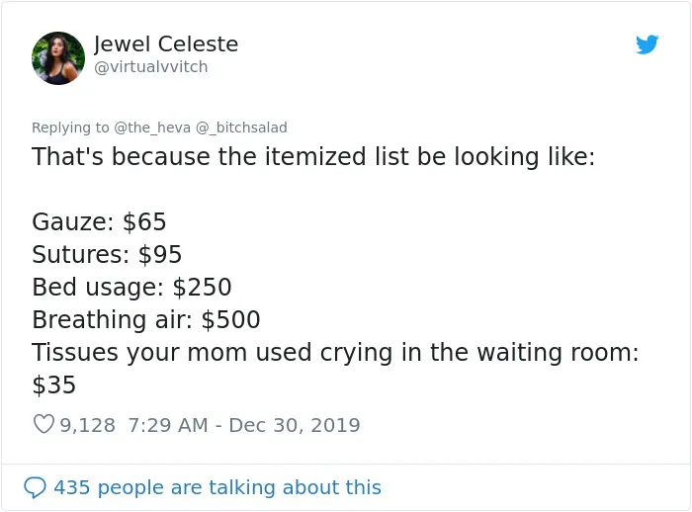Click the final '$35' price text
692x512 pixels.
tap(53, 384)
